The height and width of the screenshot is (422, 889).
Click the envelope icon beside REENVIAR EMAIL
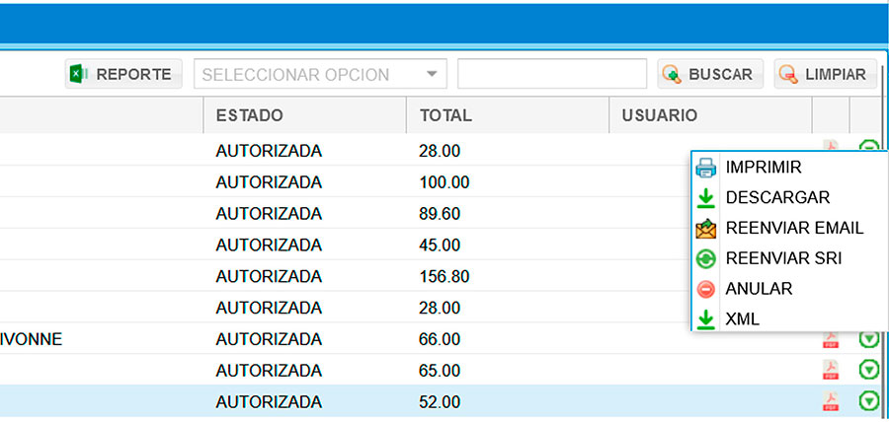pos(706,229)
